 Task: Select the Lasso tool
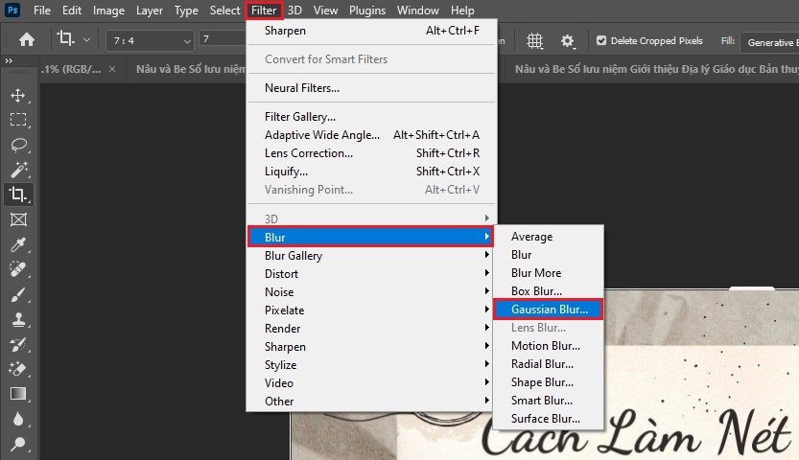18,145
